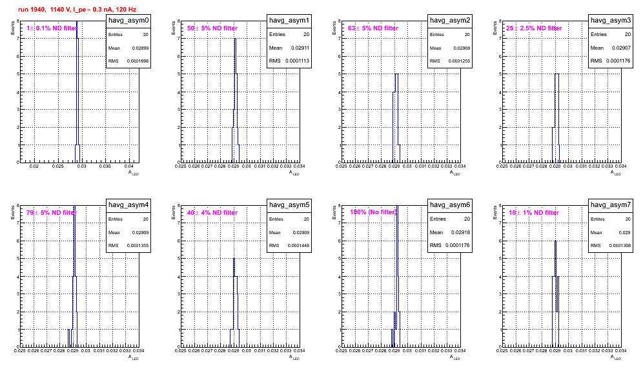Click Entries value 20 in havg_asym1

tap(306, 34)
